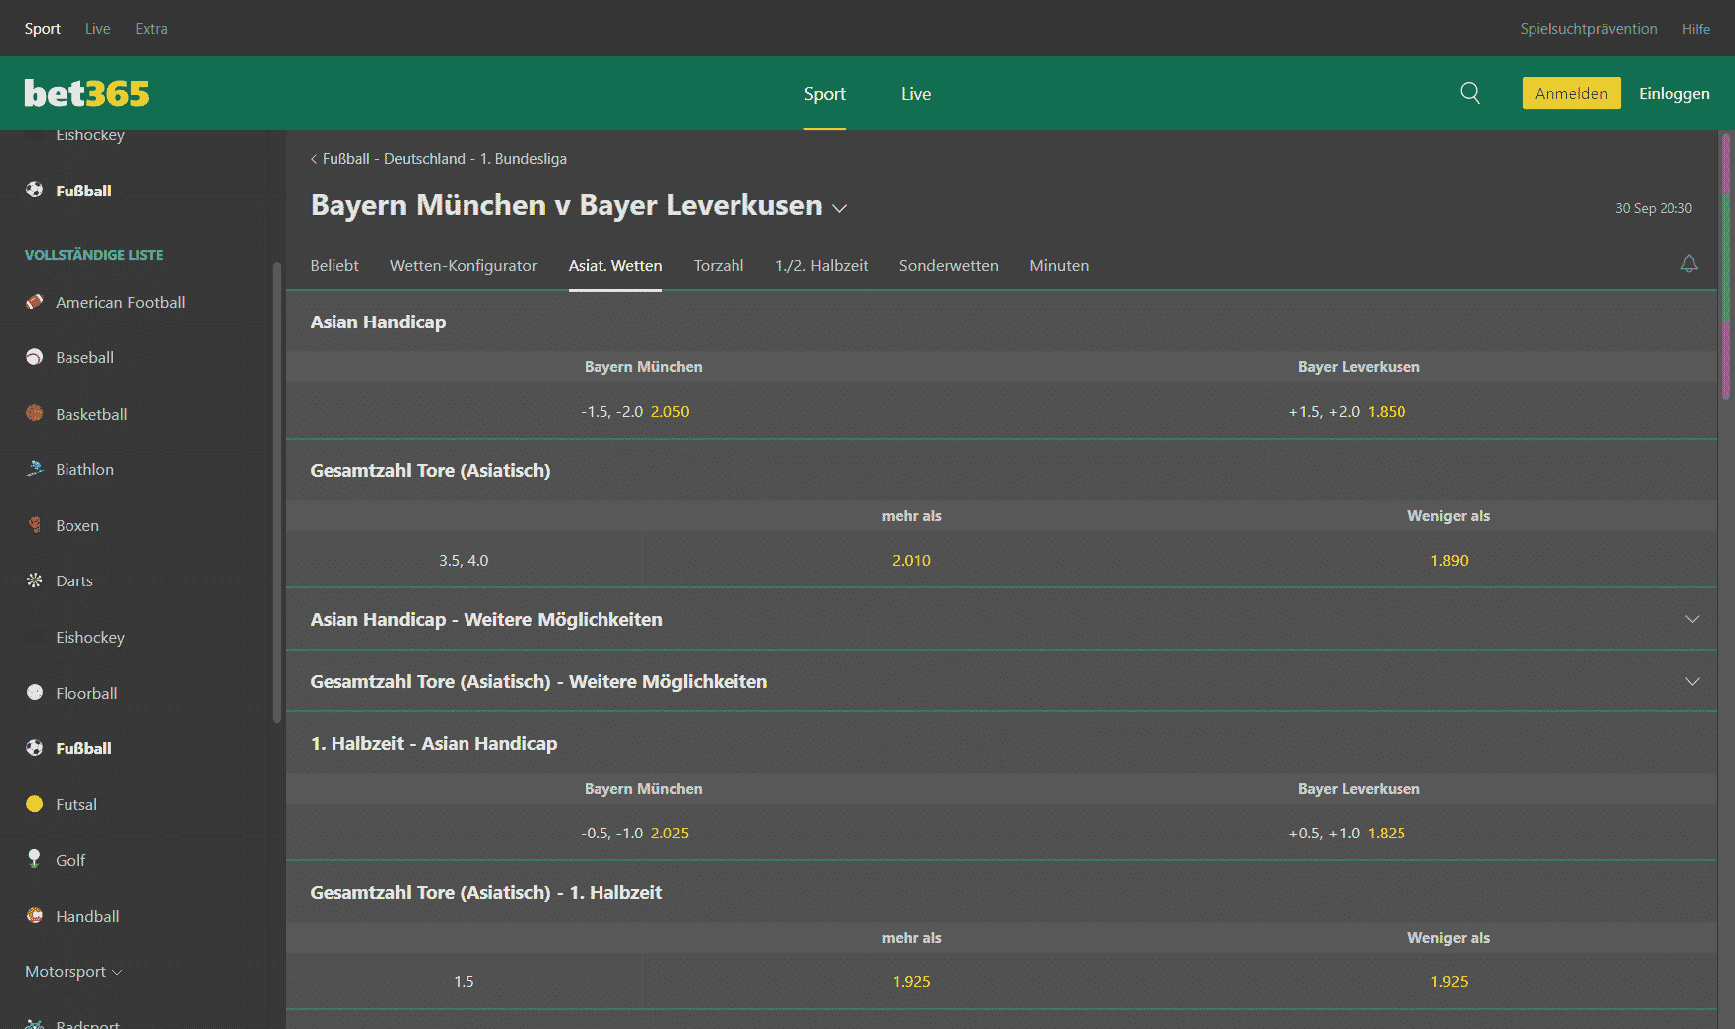
Task: Open the Hilfe link
Action: [x=1696, y=29]
